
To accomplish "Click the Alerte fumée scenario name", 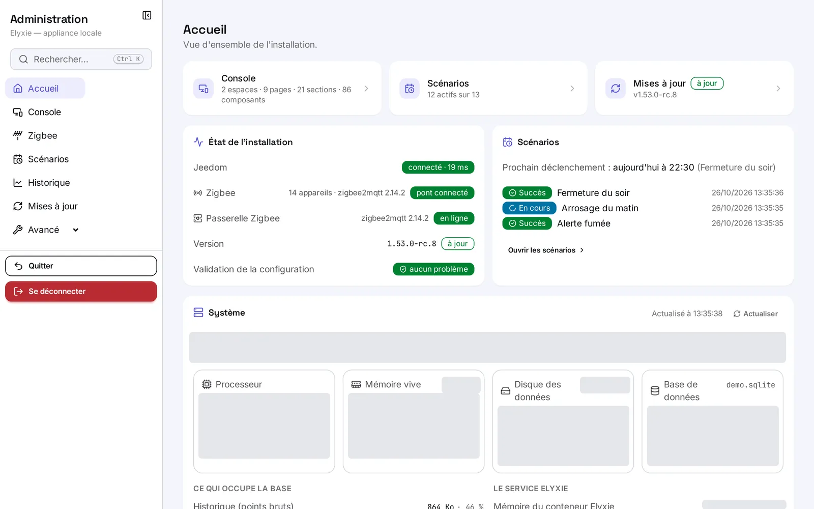I will point(584,223).
